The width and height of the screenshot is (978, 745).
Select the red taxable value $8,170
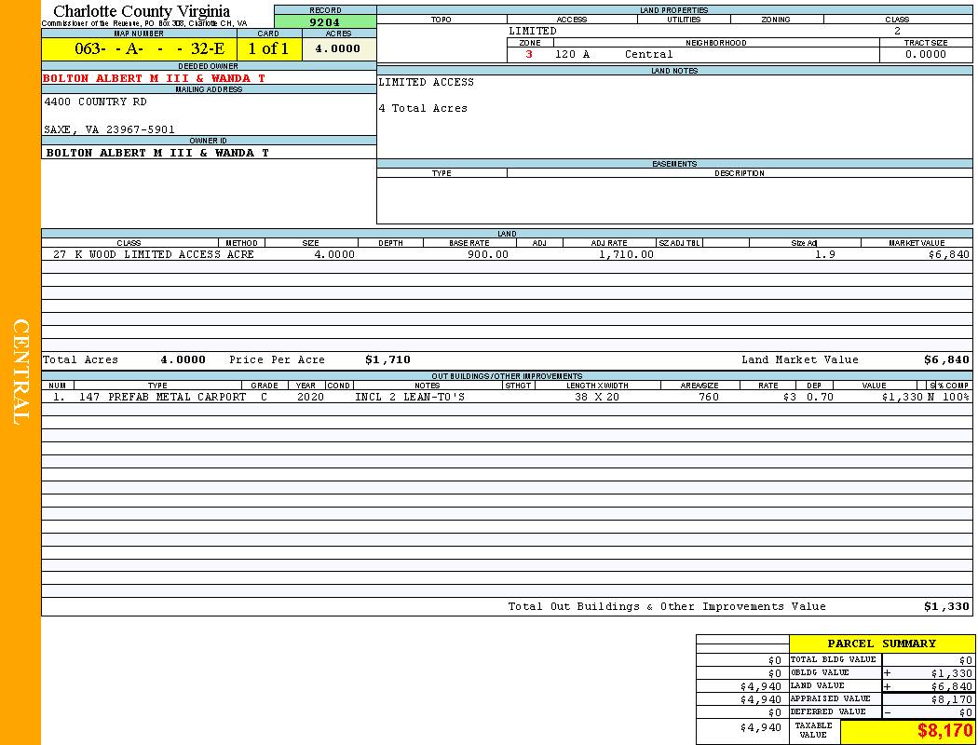pyautogui.click(x=944, y=731)
